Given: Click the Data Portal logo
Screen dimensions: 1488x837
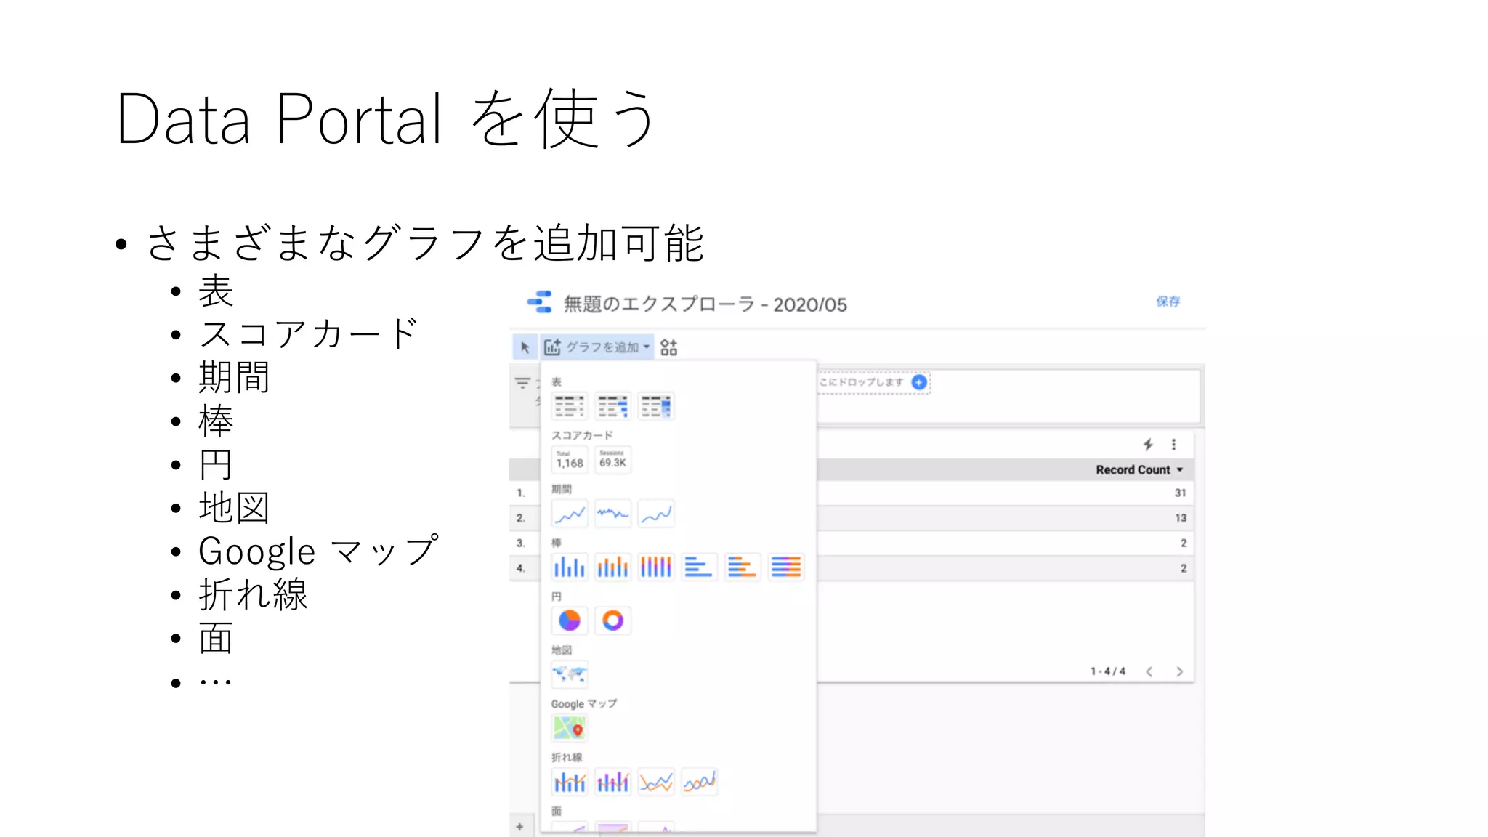Looking at the screenshot, I should 540,302.
